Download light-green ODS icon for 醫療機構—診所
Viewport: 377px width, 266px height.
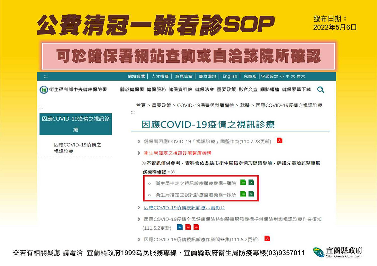pos(243,194)
